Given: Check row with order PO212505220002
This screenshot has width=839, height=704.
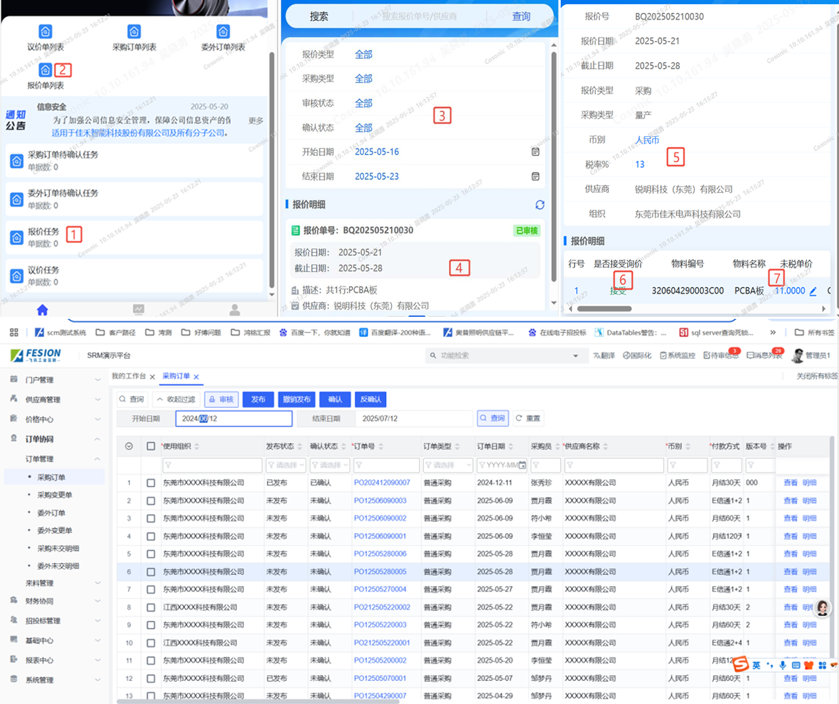Looking at the screenshot, I should [x=150, y=607].
